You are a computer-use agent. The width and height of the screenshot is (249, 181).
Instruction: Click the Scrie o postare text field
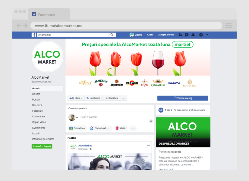coord(90,117)
